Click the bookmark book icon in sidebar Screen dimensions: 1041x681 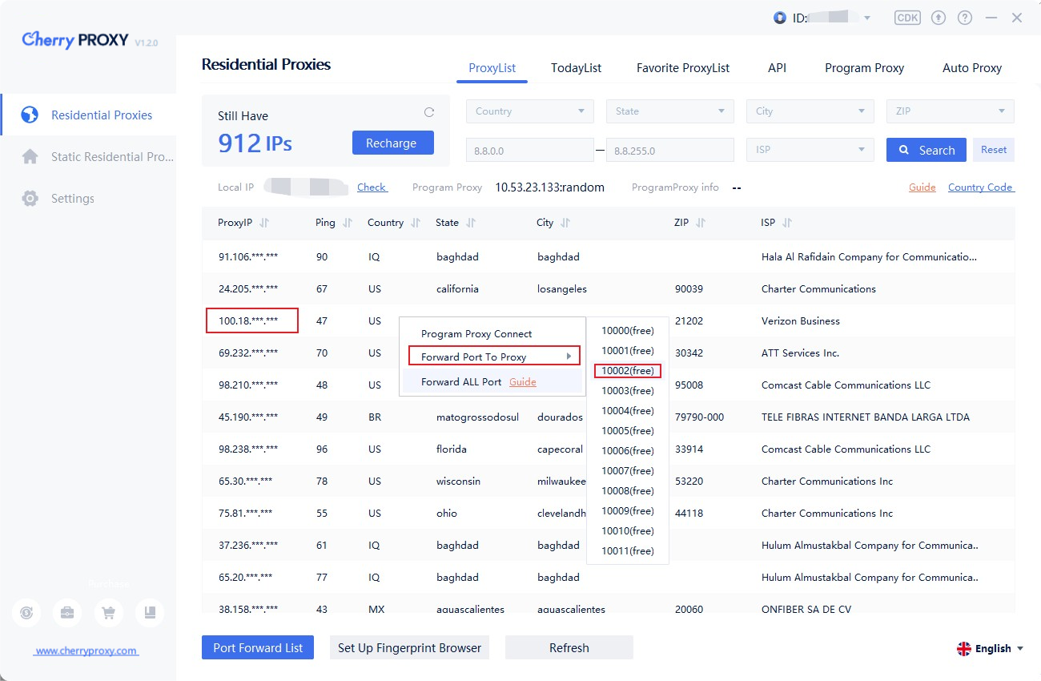coord(149,613)
